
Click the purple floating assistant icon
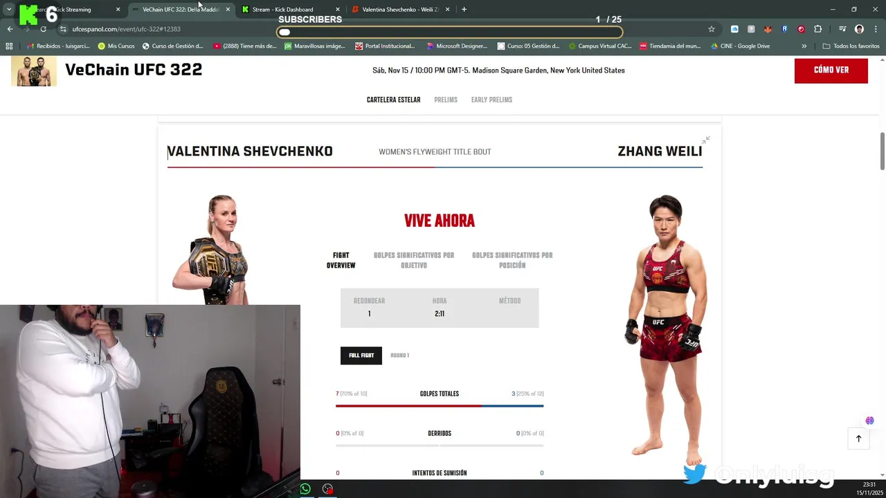[x=869, y=421]
